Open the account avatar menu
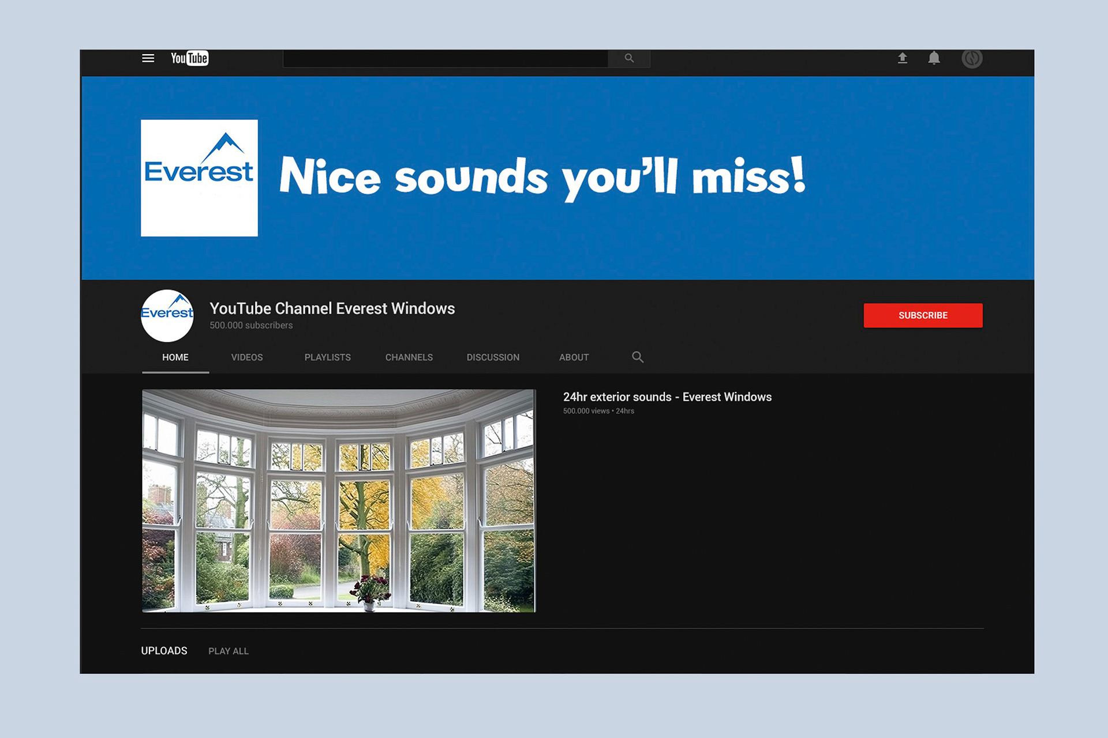 coord(972,58)
